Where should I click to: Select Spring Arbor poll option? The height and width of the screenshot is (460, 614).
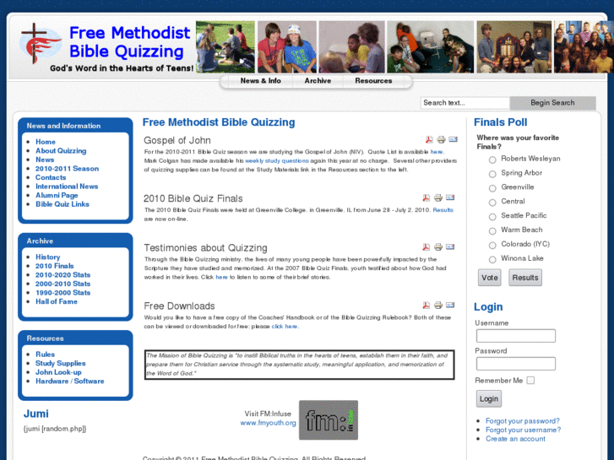pos(492,174)
